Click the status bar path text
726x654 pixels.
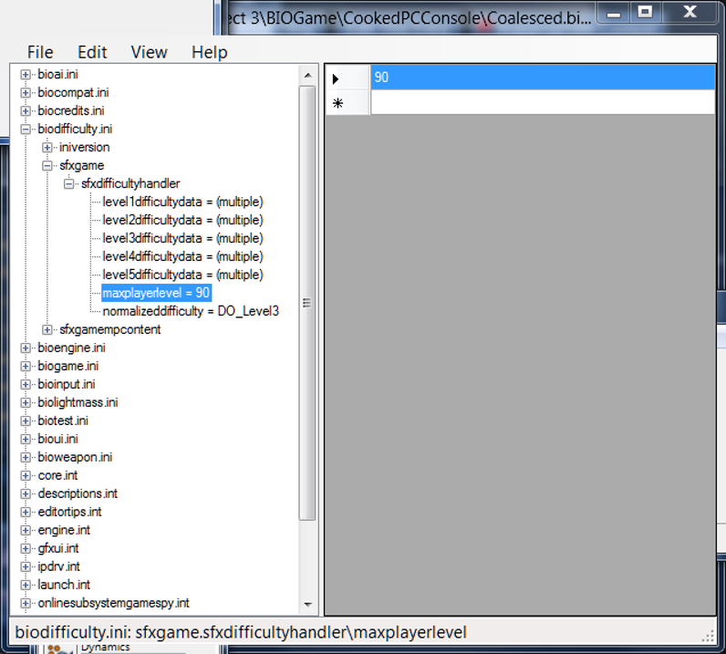(241, 633)
